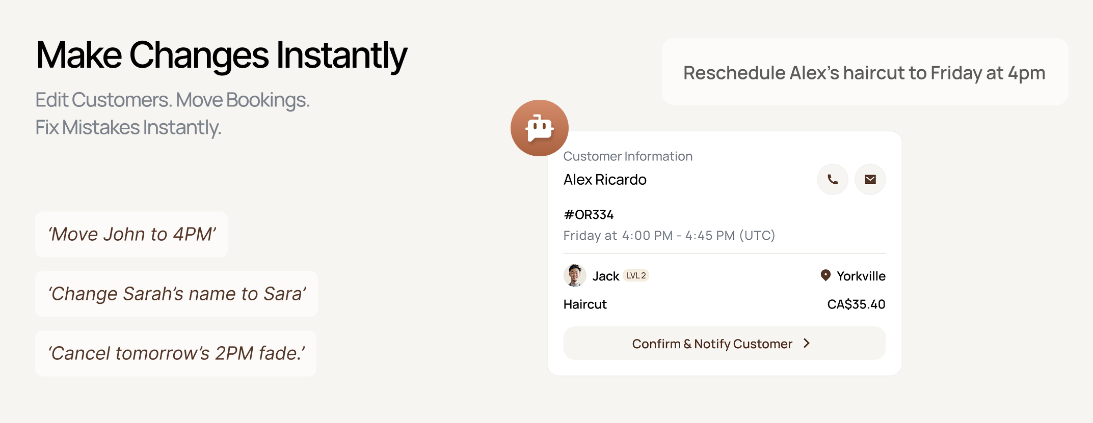Click the Friday 4:00 PM time slot text
The width and height of the screenshot is (1093, 423).
pyautogui.click(x=669, y=236)
